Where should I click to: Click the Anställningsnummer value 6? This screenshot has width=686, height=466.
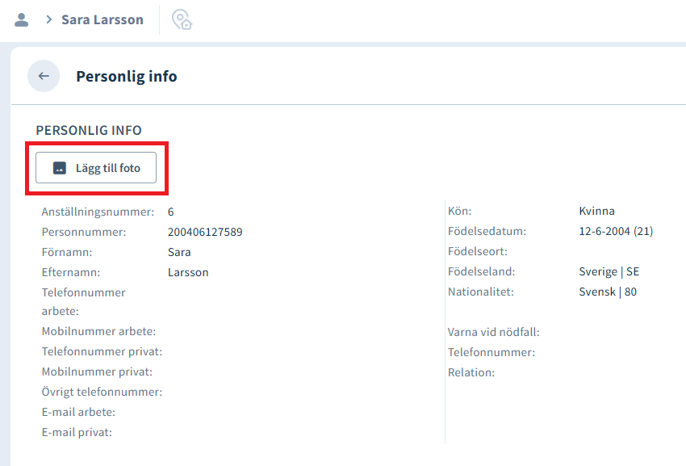tap(170, 212)
